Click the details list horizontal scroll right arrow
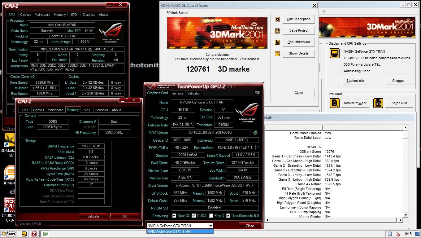Viewport: 421px width, 238px height. [401, 220]
